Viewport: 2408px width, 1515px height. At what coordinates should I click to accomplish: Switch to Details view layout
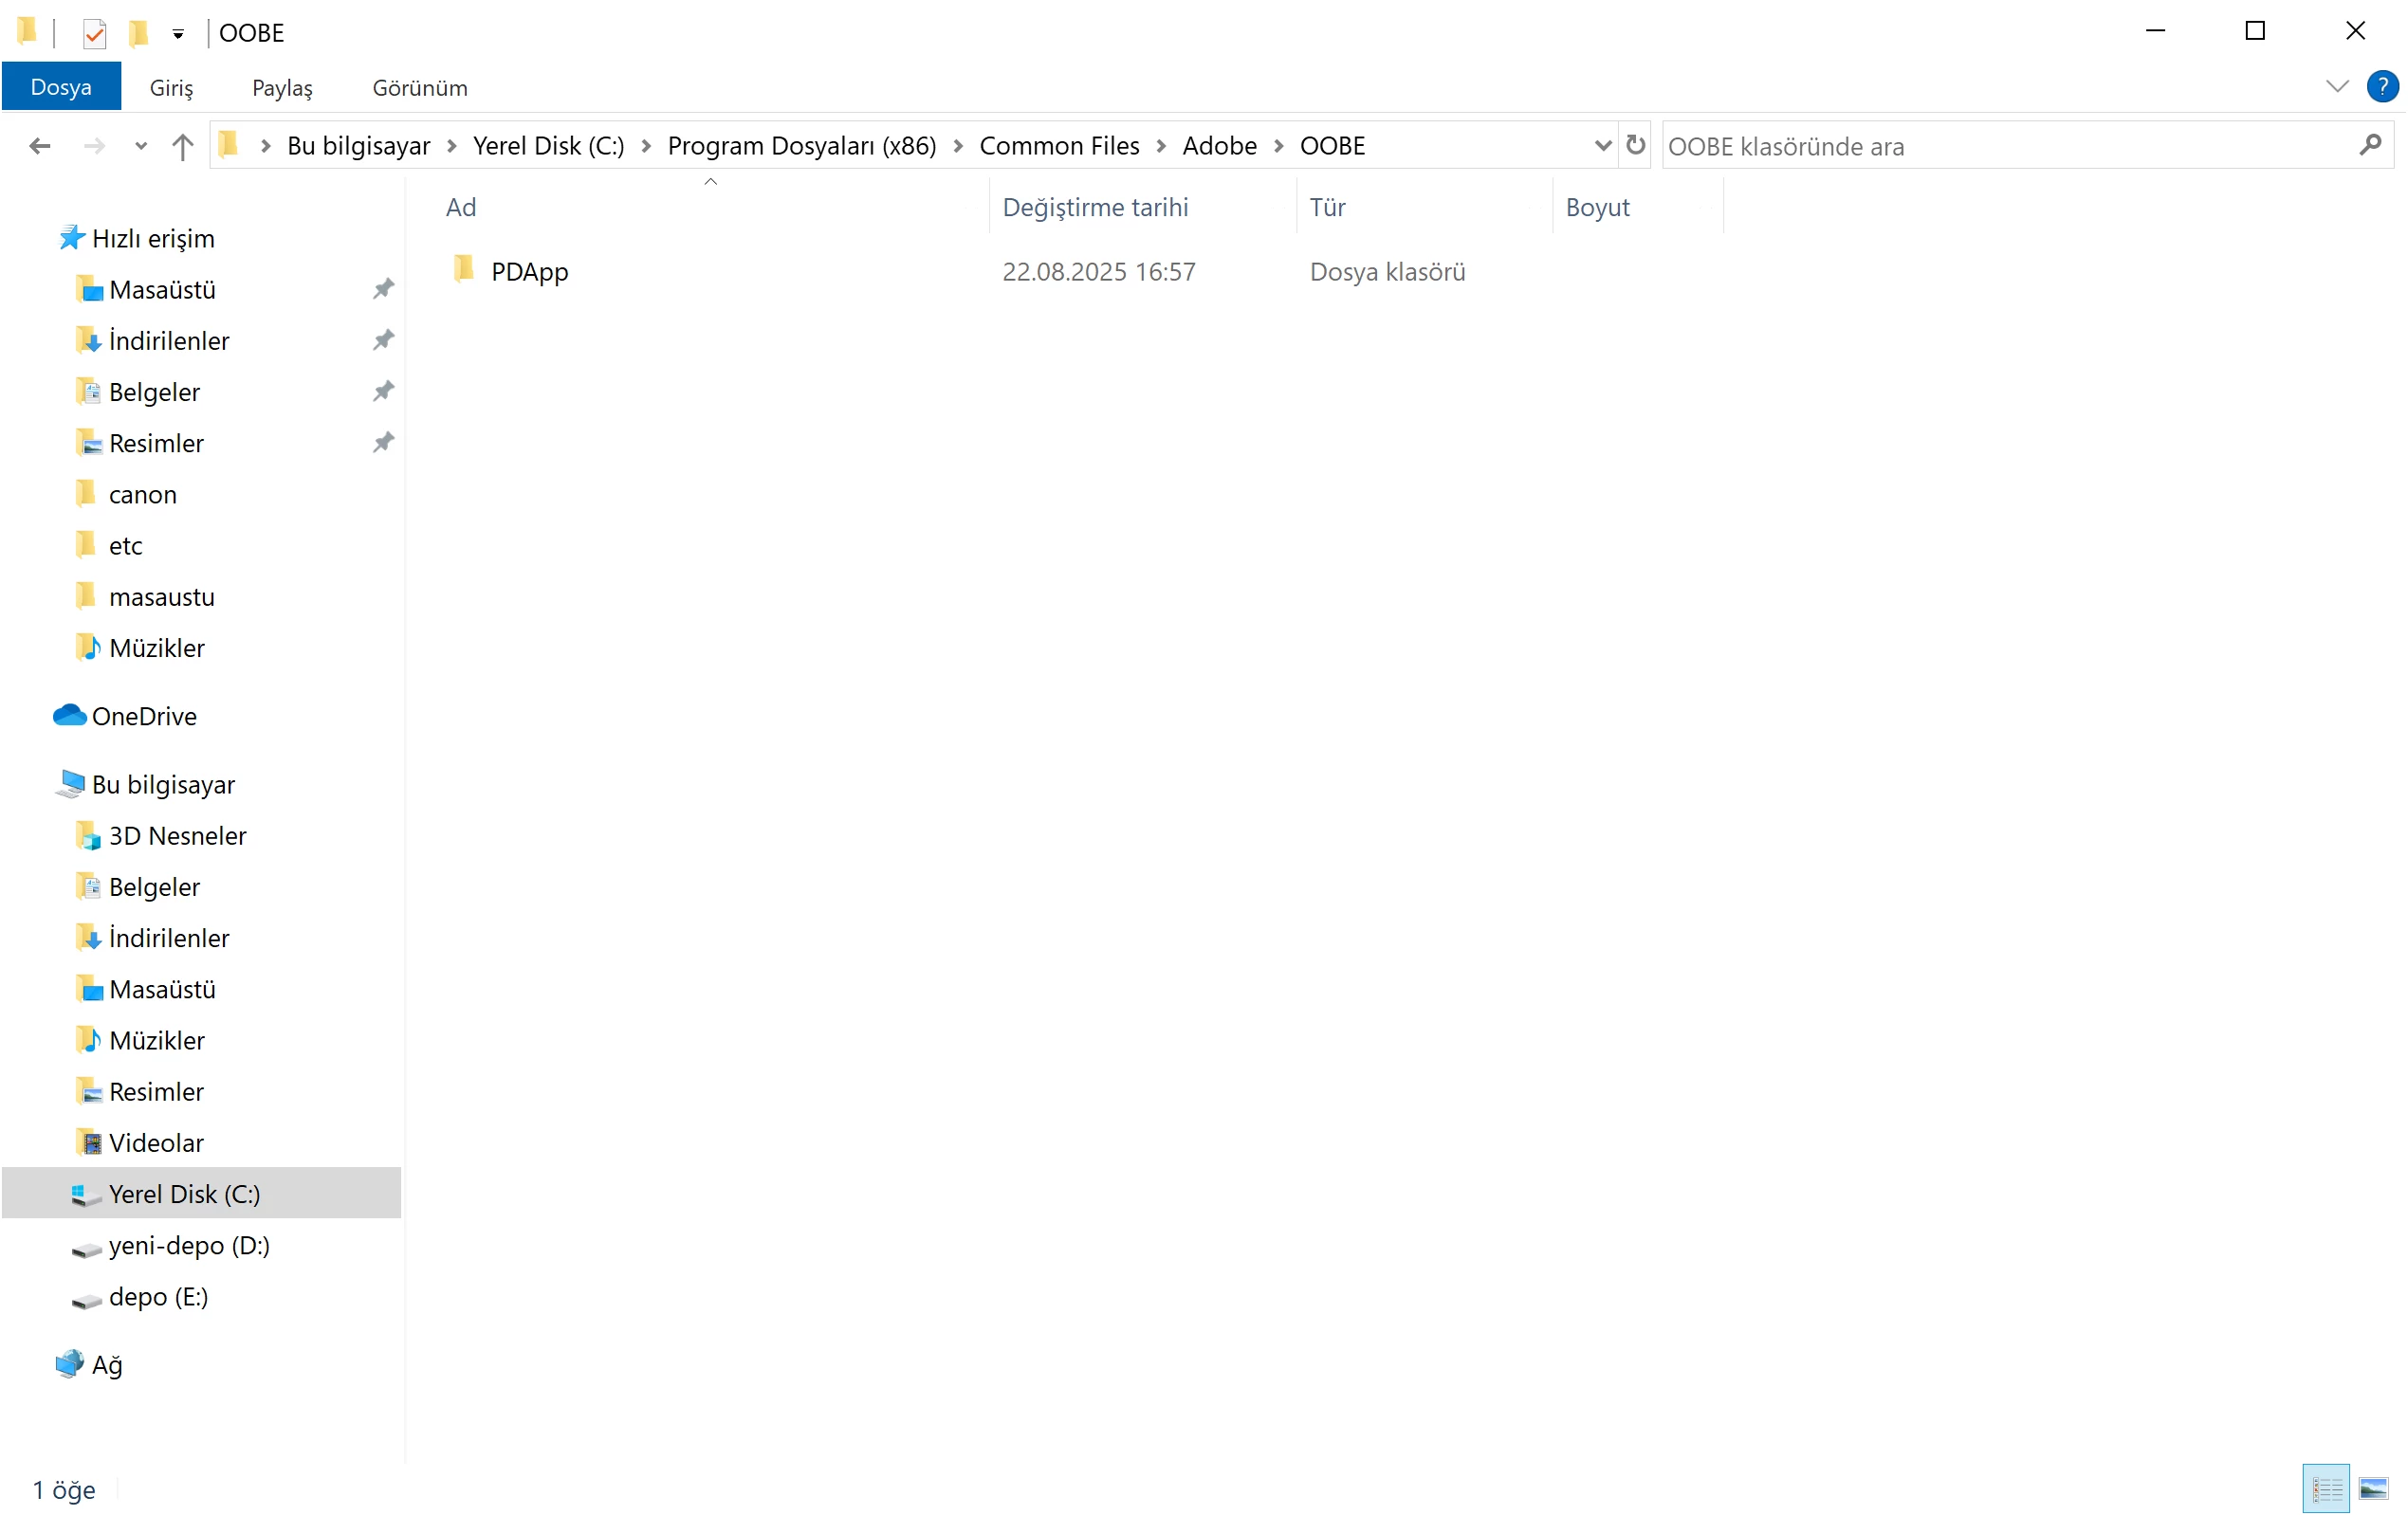tap(2325, 1489)
